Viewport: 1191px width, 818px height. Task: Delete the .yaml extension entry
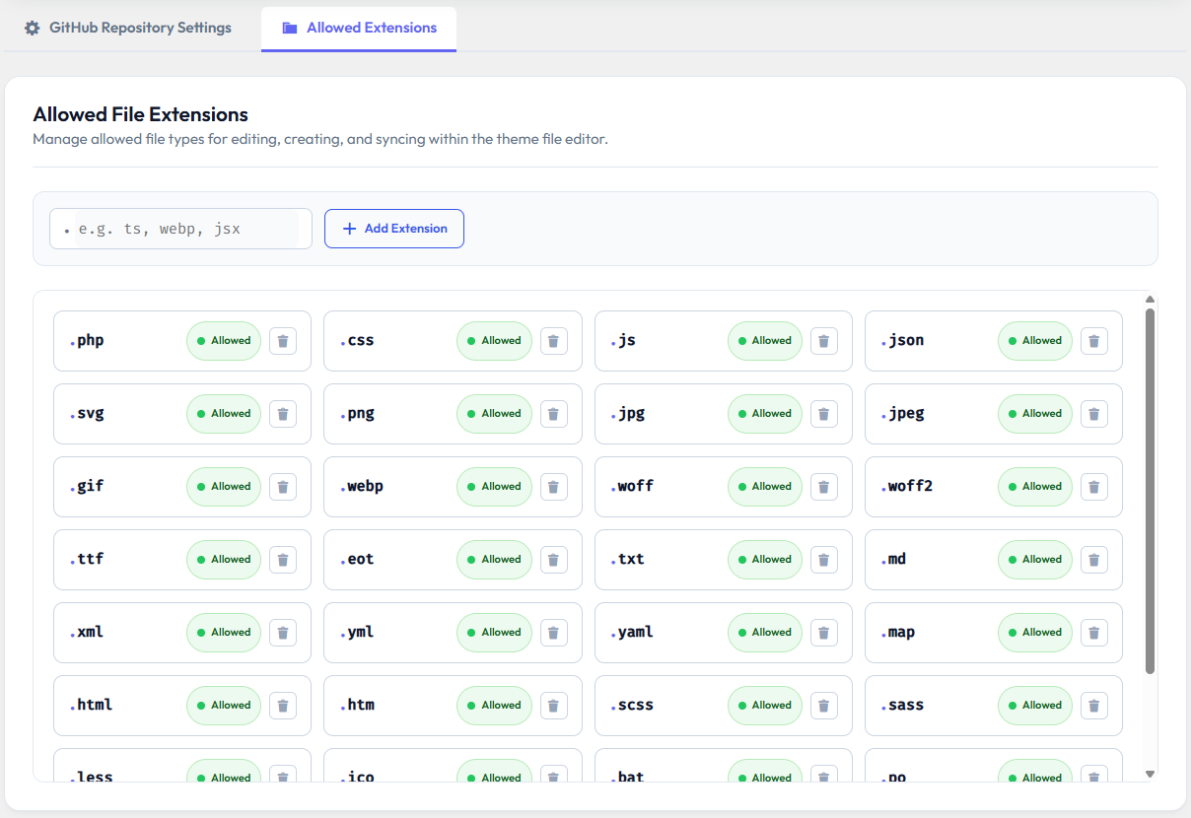[x=824, y=633]
